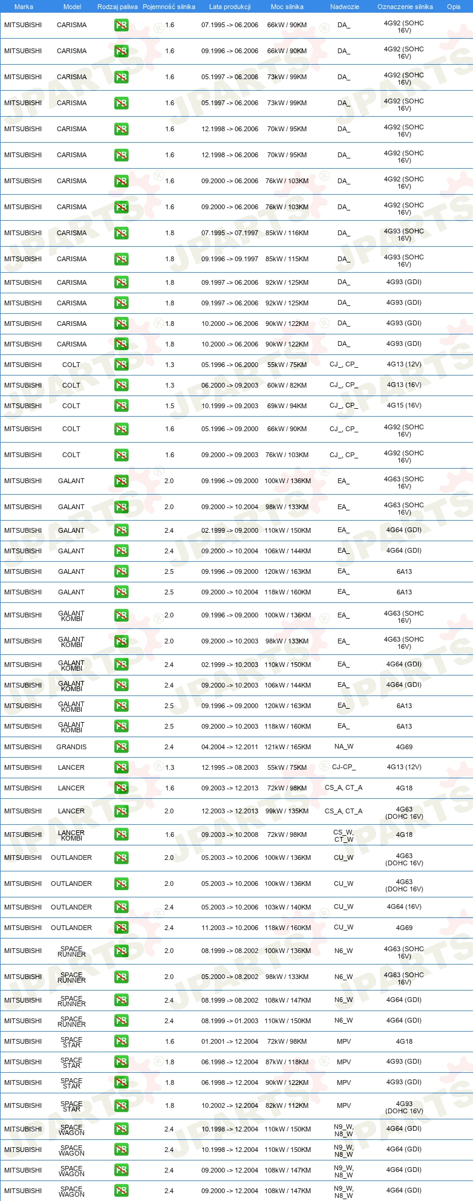Screen dimensions: 473x1201
Task: Select the 07.1995 -> 07.1997 production years cell
Action: [230, 233]
